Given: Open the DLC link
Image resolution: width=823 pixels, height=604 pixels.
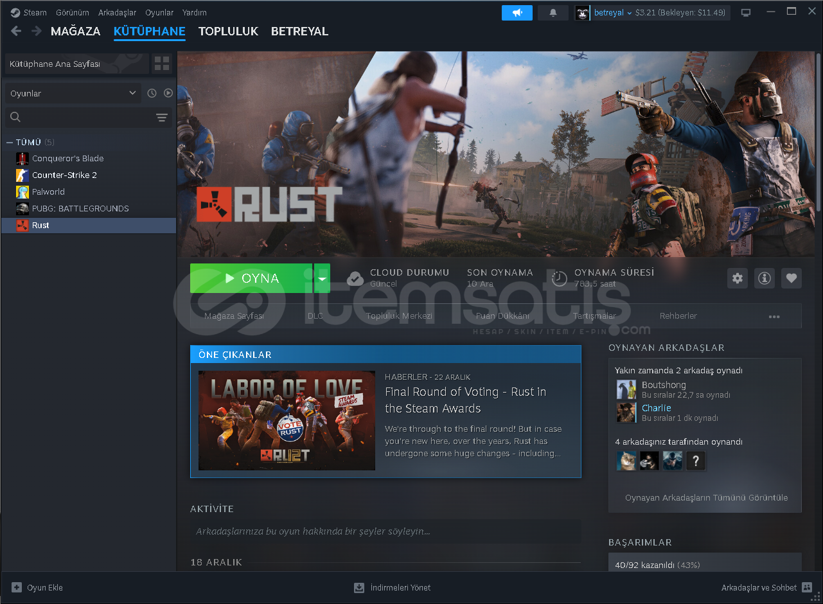Looking at the screenshot, I should tap(315, 316).
